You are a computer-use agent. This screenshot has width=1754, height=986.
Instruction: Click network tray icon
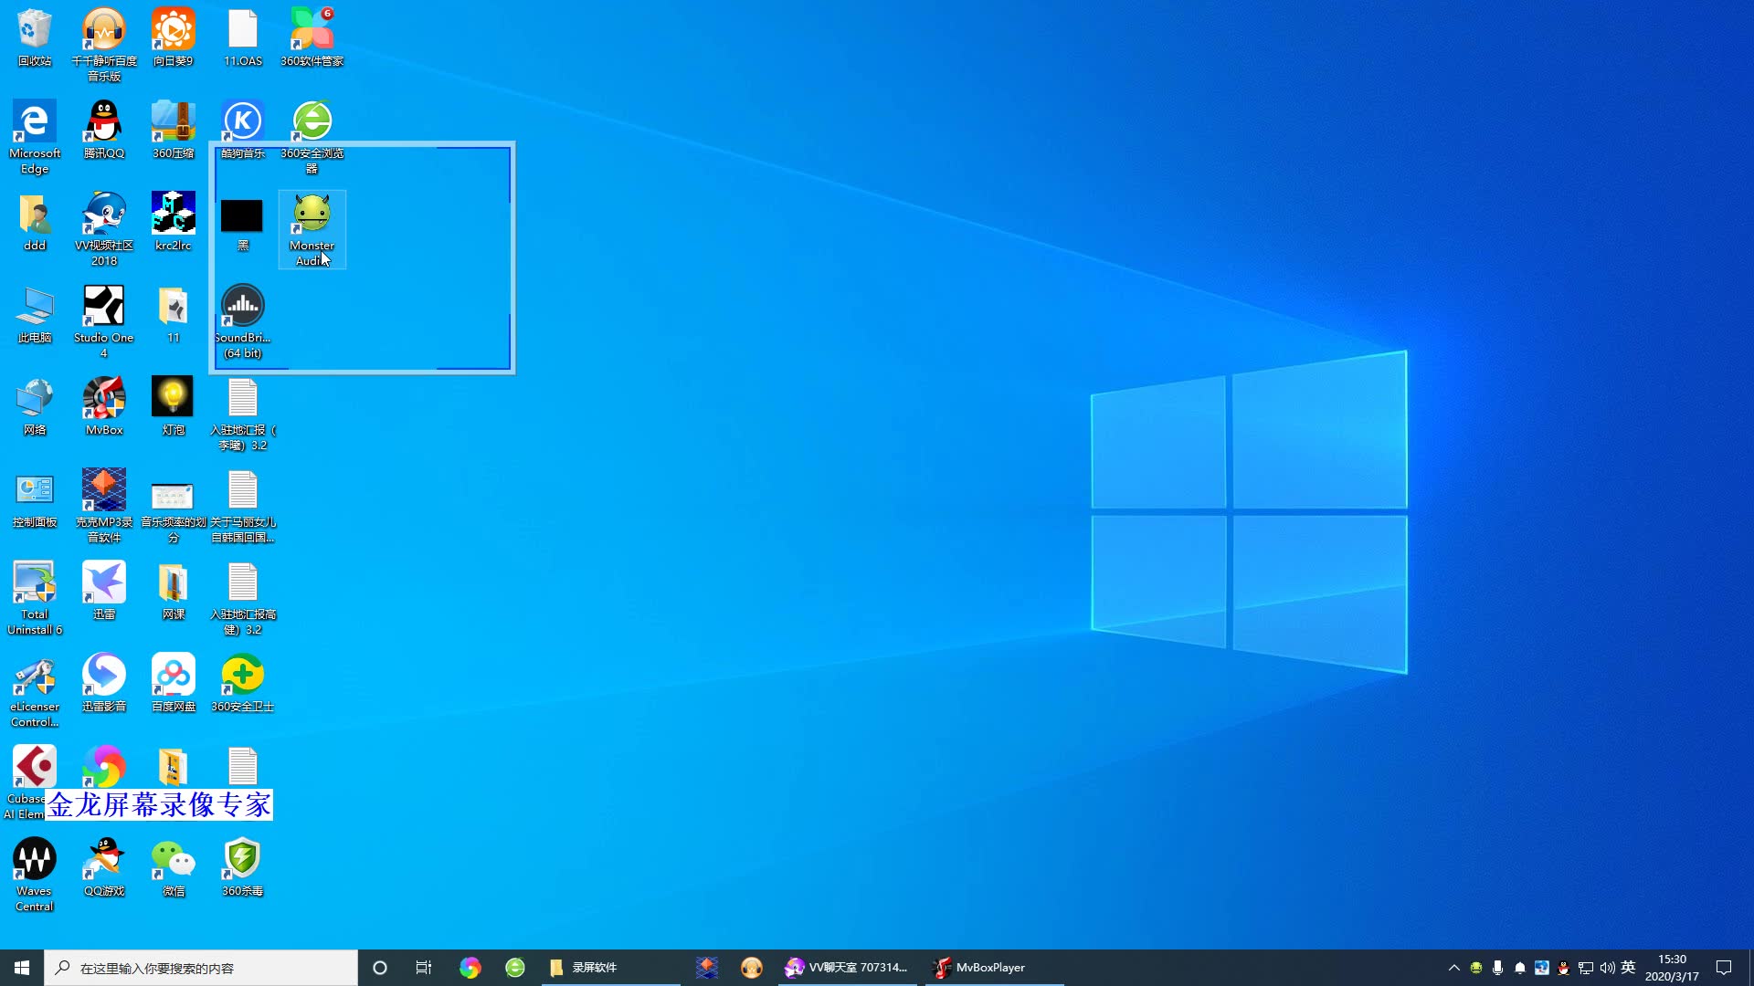(x=1585, y=968)
